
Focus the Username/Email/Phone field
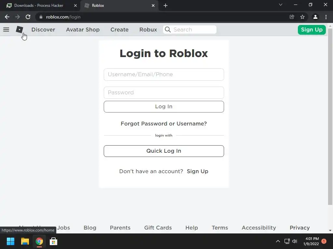(164, 75)
